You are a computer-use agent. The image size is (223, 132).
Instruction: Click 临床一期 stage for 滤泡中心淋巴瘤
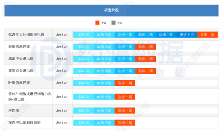(x=125, y=59)
